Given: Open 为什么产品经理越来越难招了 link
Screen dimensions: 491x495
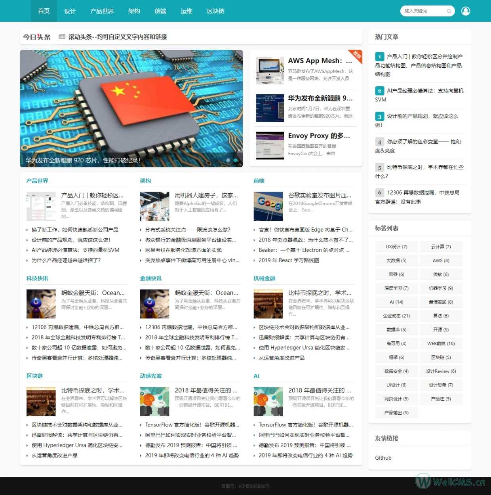Looking at the screenshot, I should point(66,260).
